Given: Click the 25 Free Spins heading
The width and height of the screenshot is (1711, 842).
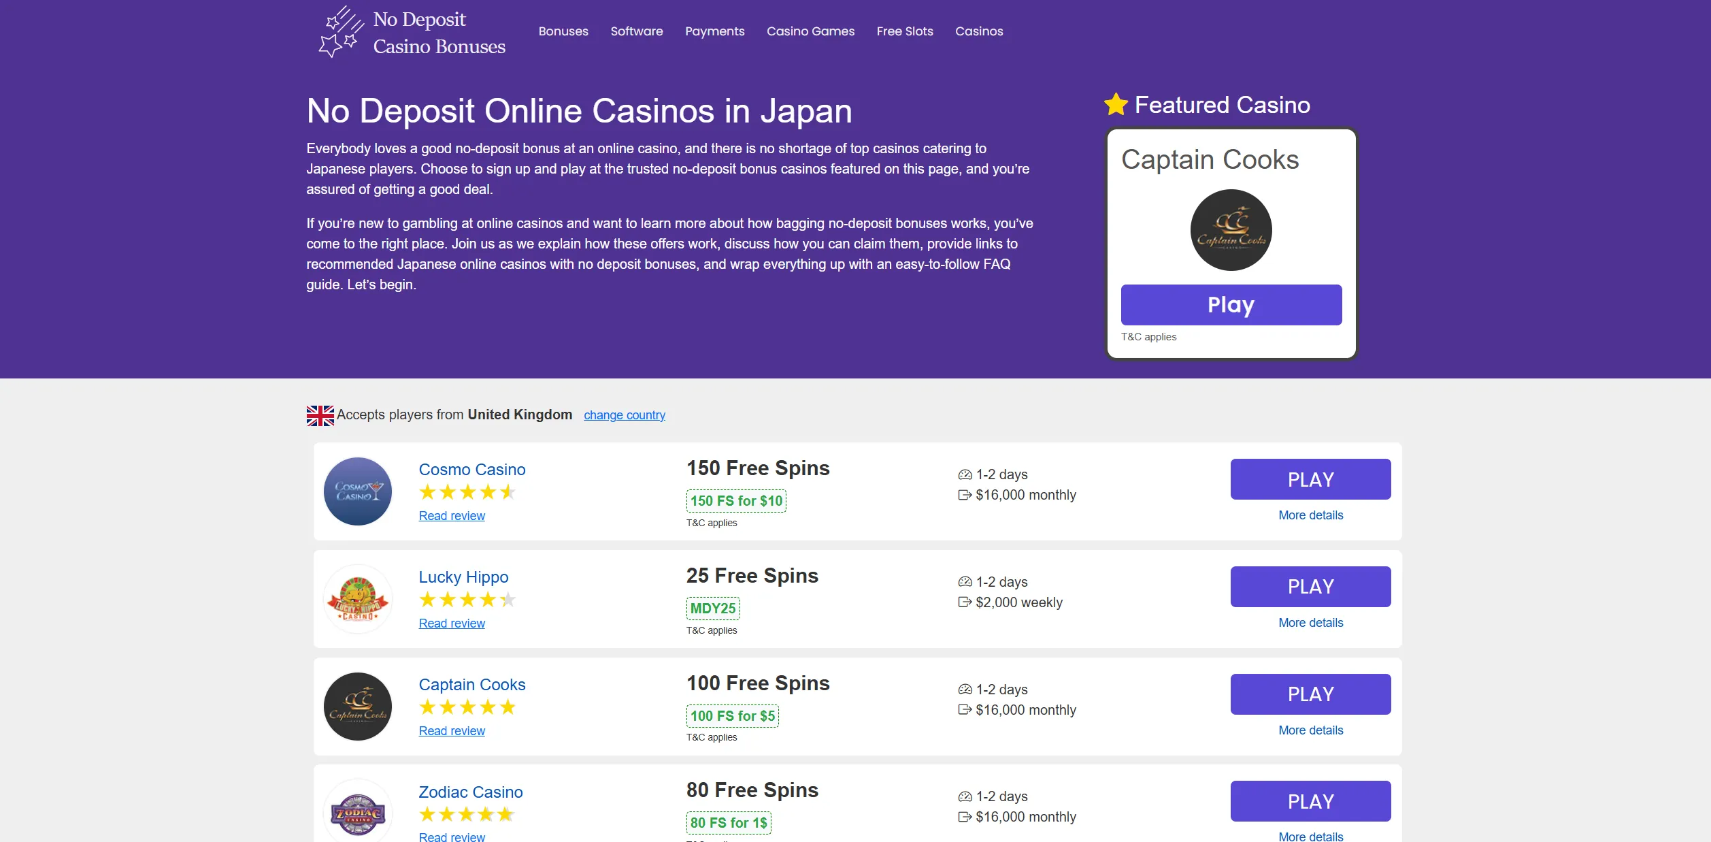Looking at the screenshot, I should (752, 576).
